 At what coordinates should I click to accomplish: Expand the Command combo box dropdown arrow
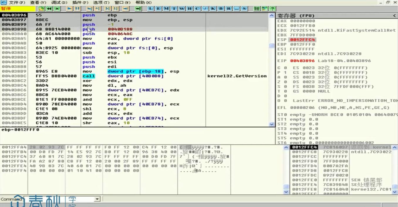[97, 199]
